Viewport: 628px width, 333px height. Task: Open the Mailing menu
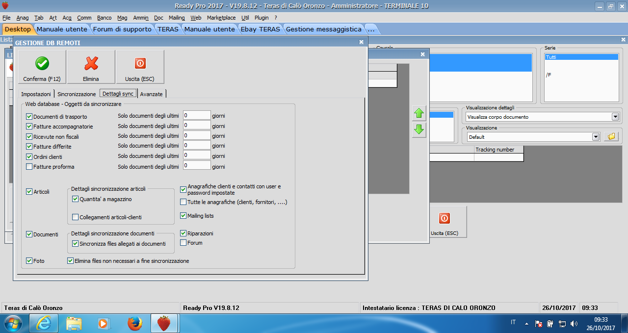tap(177, 18)
